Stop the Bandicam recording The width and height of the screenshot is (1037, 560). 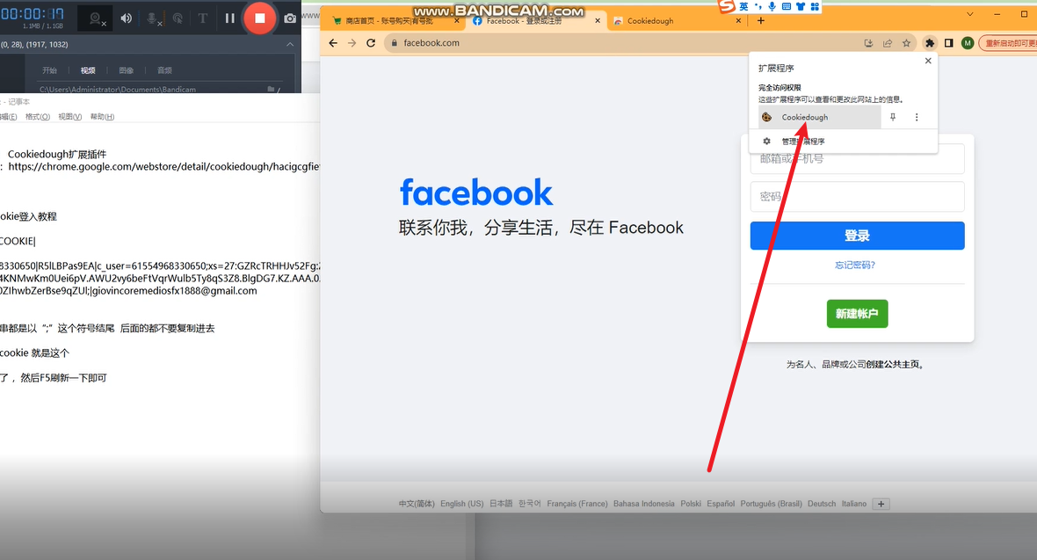260,18
